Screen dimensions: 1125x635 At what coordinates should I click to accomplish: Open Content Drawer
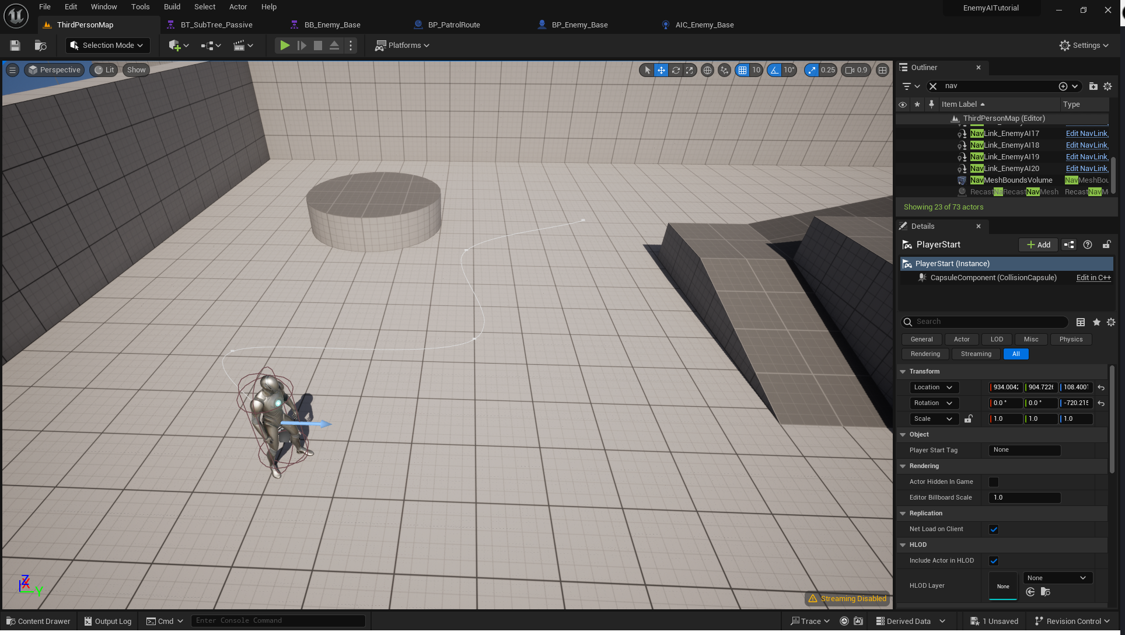[x=39, y=621]
